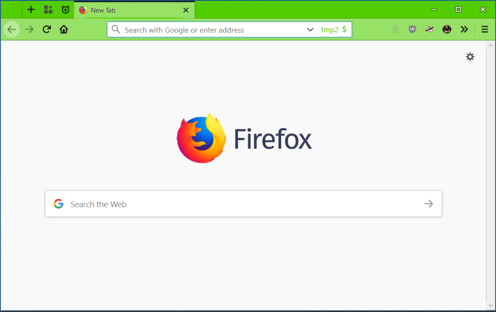Image resolution: width=496 pixels, height=312 pixels.
Task: Go forward with the forward arrow
Action: (x=29, y=29)
